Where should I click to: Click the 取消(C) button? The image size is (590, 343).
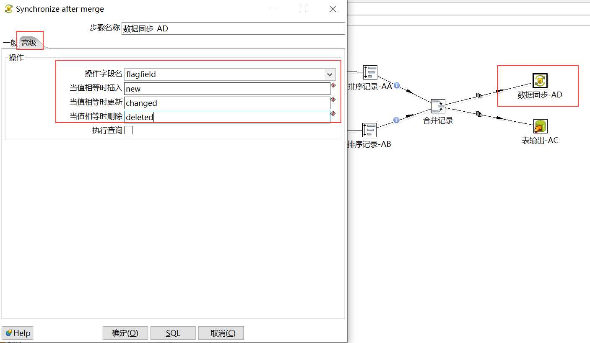[x=221, y=333]
